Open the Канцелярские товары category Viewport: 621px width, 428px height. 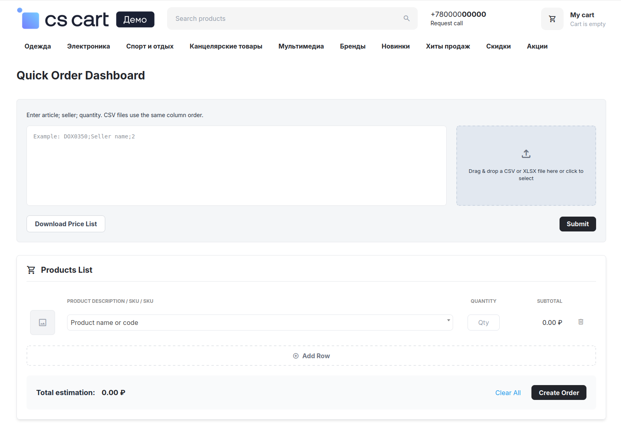pos(226,46)
